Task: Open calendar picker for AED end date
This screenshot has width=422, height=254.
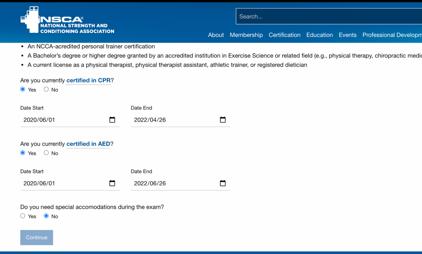Action: pos(223,183)
